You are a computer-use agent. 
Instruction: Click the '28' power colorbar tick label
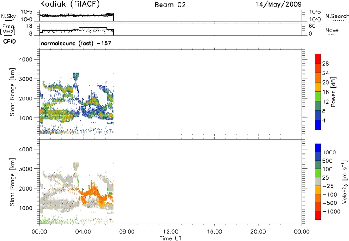click(325, 64)
